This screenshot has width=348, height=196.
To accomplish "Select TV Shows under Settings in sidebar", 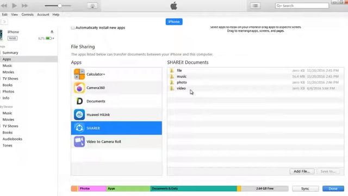I will pyautogui.click(x=10, y=78).
